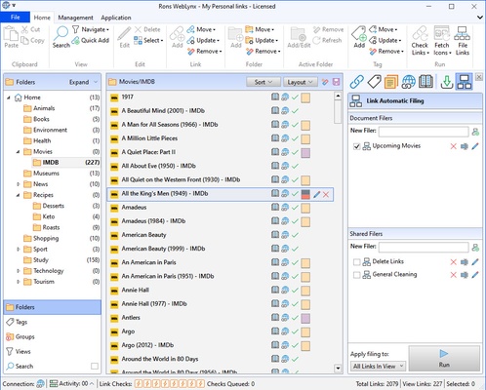Click File Links in the Run group
This screenshot has width=486, height=390.
pyautogui.click(x=463, y=41)
